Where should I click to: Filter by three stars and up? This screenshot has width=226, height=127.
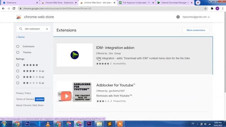pyautogui.click(x=18, y=77)
